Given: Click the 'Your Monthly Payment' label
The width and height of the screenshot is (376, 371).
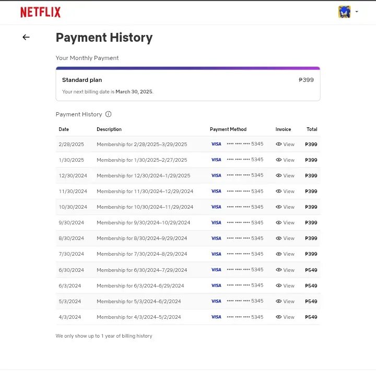Looking at the screenshot, I should 87,58.
